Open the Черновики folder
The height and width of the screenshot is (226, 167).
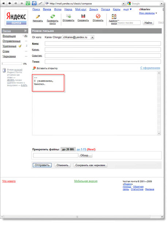9,56
